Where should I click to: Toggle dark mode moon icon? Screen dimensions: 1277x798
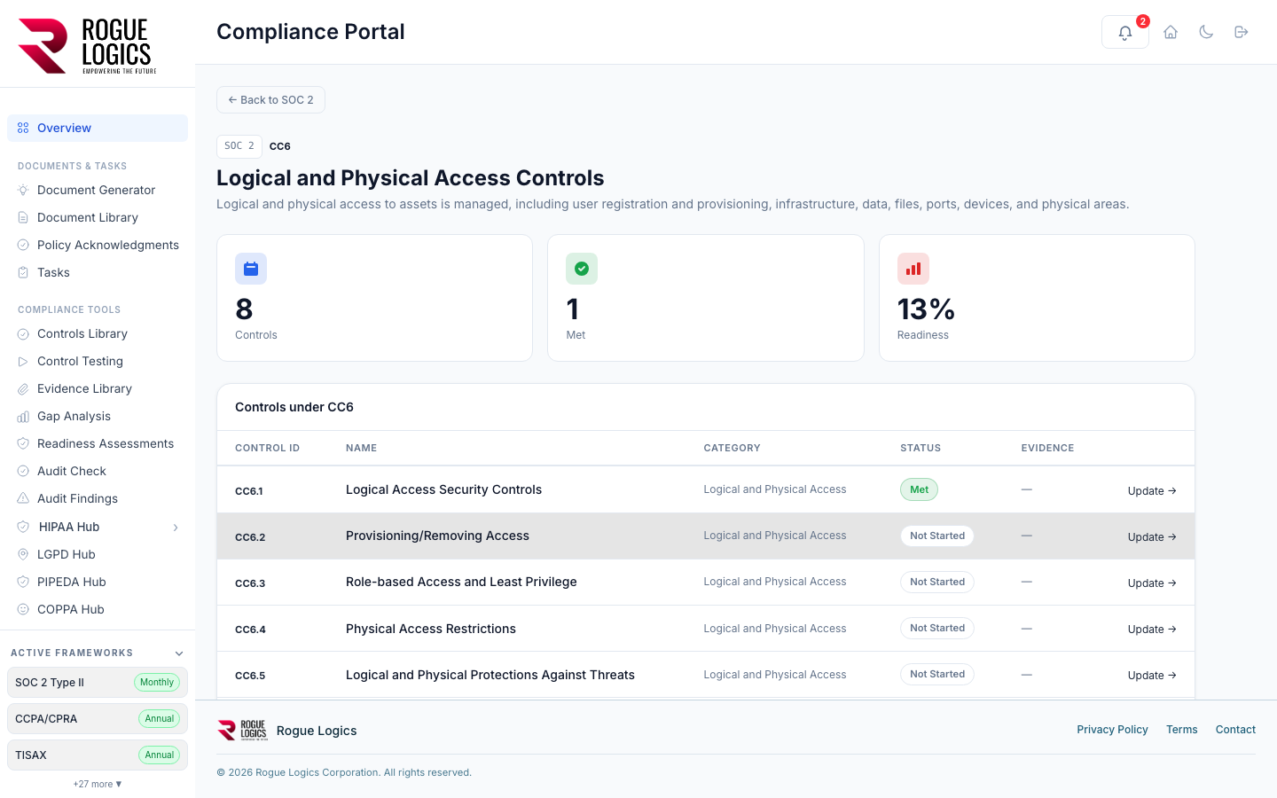[x=1206, y=32]
